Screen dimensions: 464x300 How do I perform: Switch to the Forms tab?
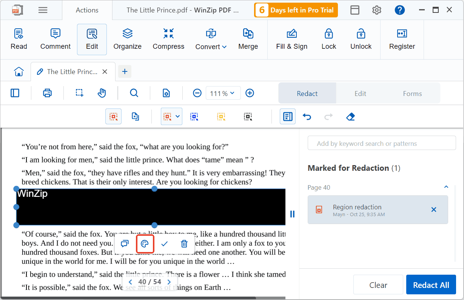point(412,93)
